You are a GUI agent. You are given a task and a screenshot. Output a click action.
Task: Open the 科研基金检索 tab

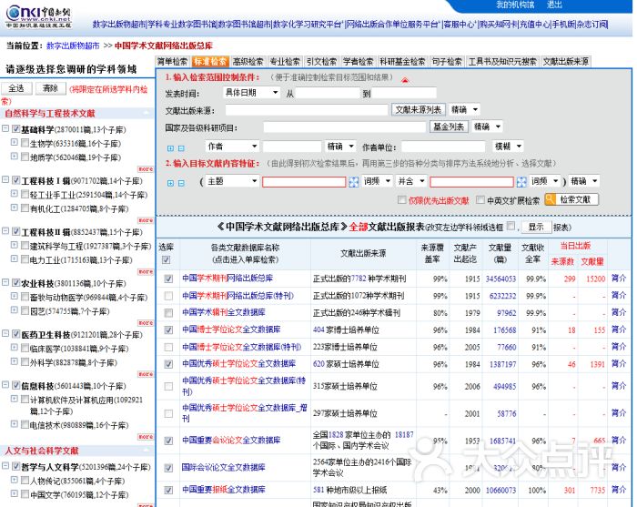click(x=402, y=61)
